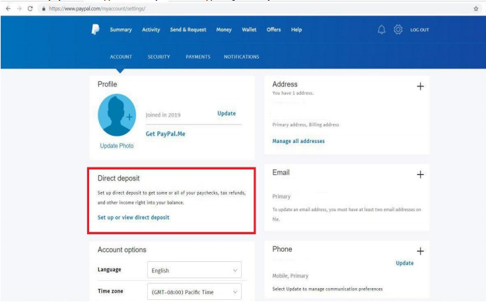Screen dimensions: 486x302
Task: Open the Time zone dropdown
Action: point(194,291)
